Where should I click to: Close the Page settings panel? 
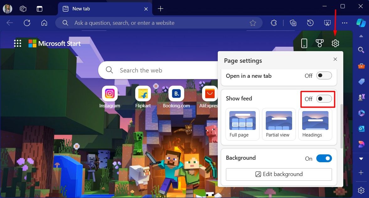click(335, 59)
